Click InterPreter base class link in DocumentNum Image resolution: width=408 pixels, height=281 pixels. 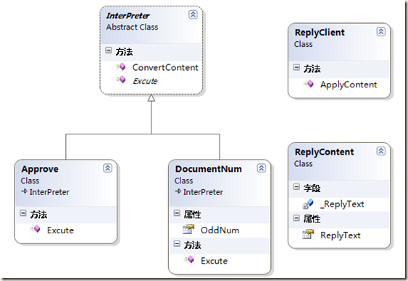[x=203, y=192]
